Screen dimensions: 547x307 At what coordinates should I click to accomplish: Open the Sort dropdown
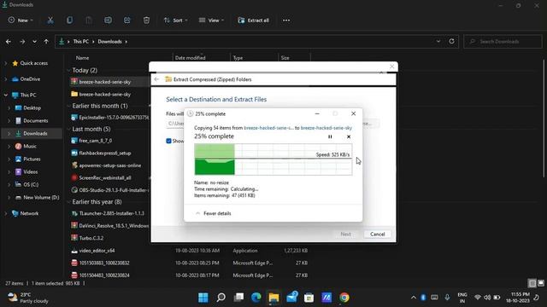(x=176, y=20)
